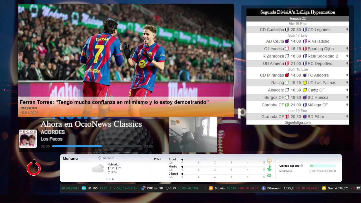
Task: Open venue pin for CD Mirandés match
Action: (x=347, y=75)
